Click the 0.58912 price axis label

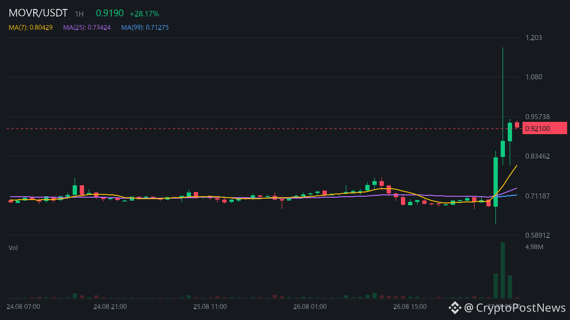538,235
